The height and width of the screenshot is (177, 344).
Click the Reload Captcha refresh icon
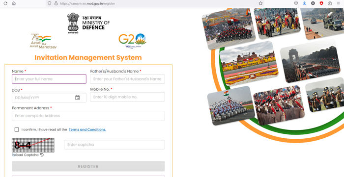click(x=42, y=155)
